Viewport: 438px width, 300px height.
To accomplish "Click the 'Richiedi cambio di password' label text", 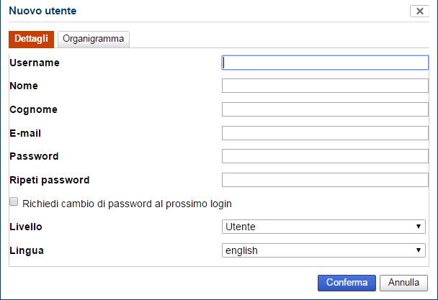I will point(127,204).
